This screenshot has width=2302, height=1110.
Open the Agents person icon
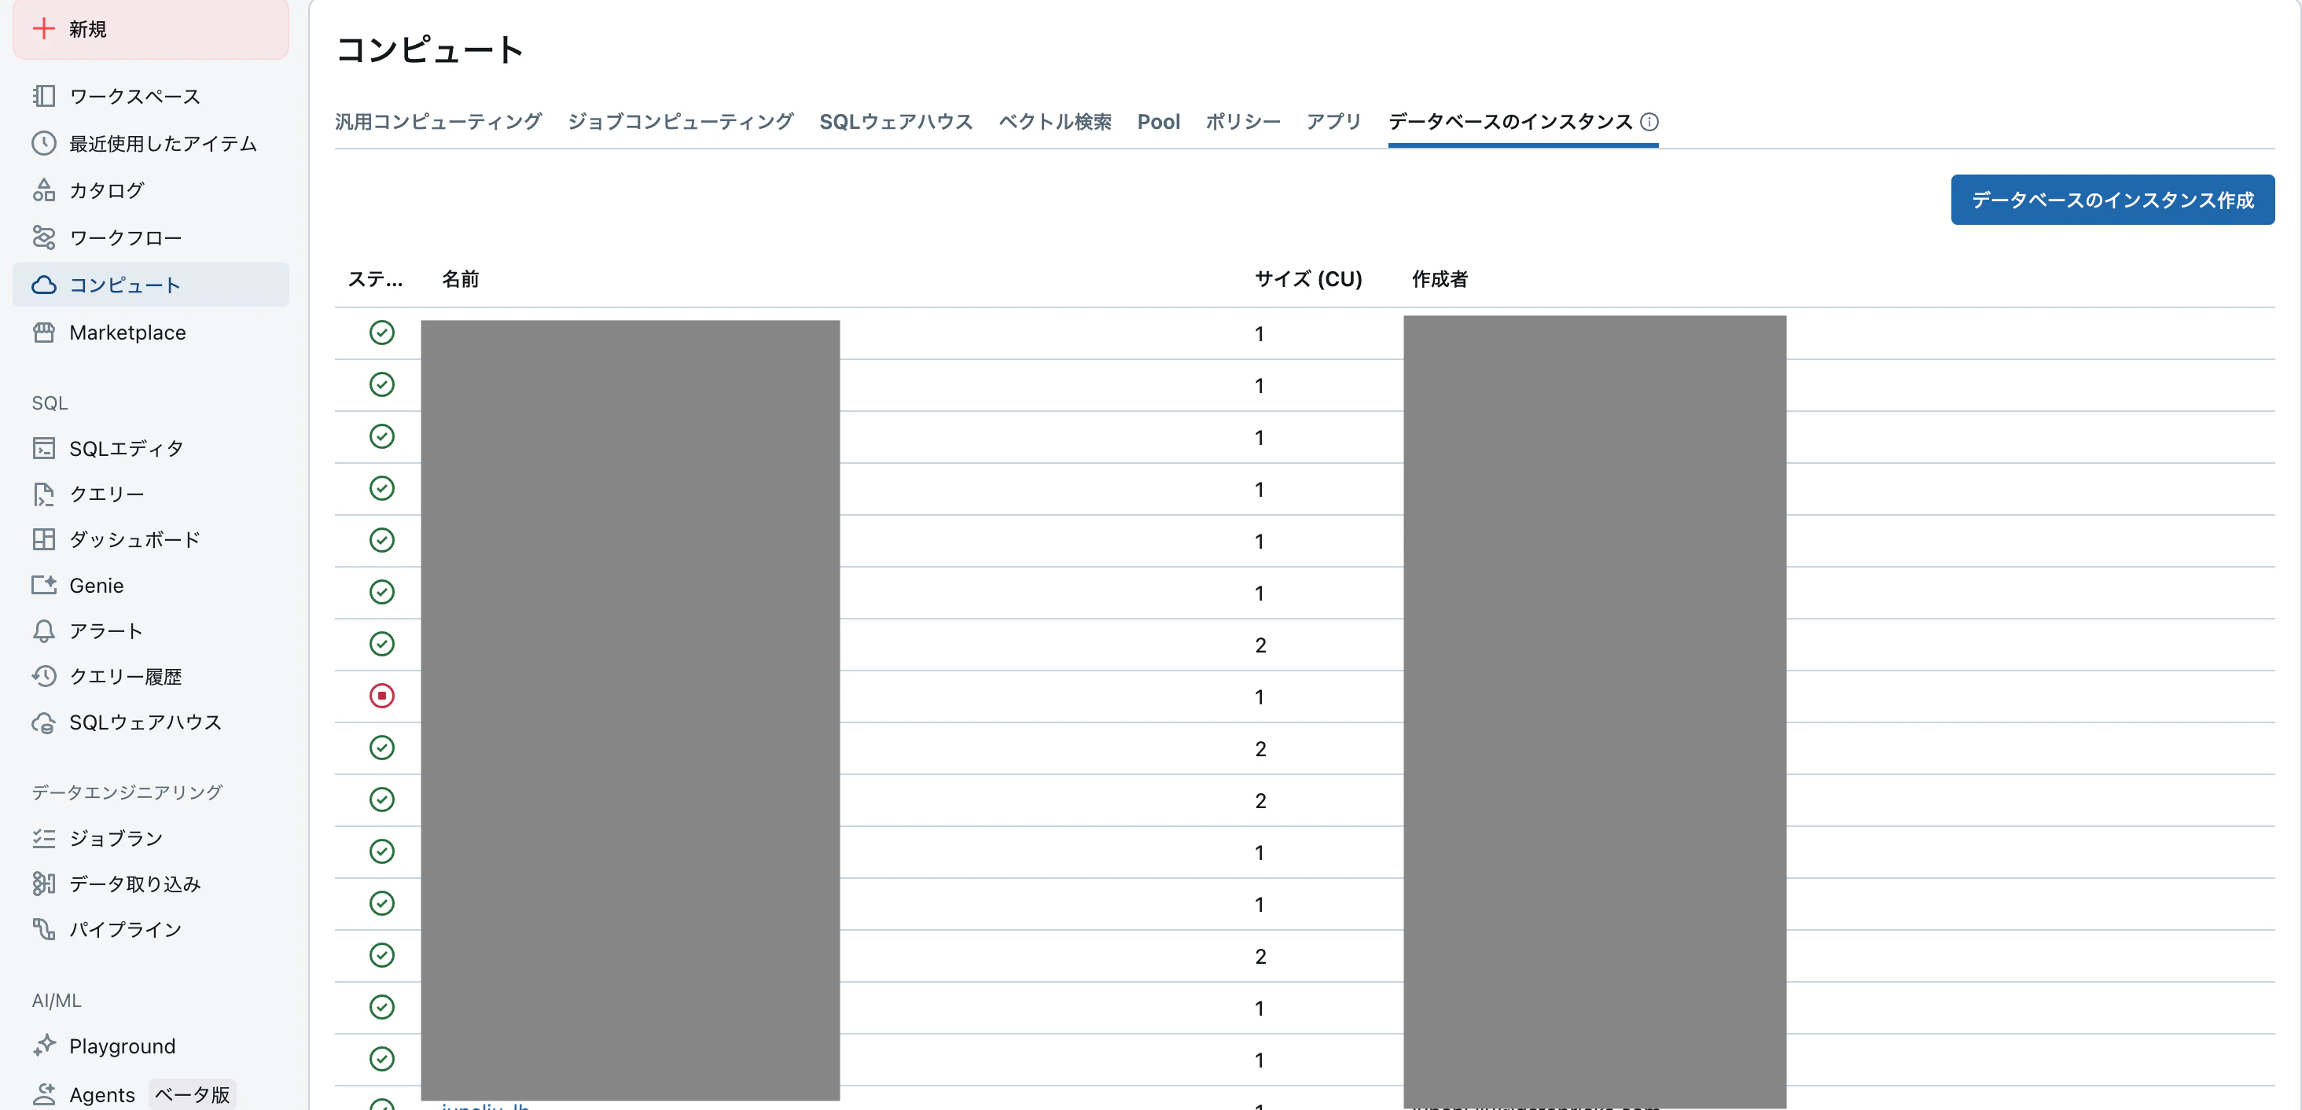pyautogui.click(x=44, y=1094)
